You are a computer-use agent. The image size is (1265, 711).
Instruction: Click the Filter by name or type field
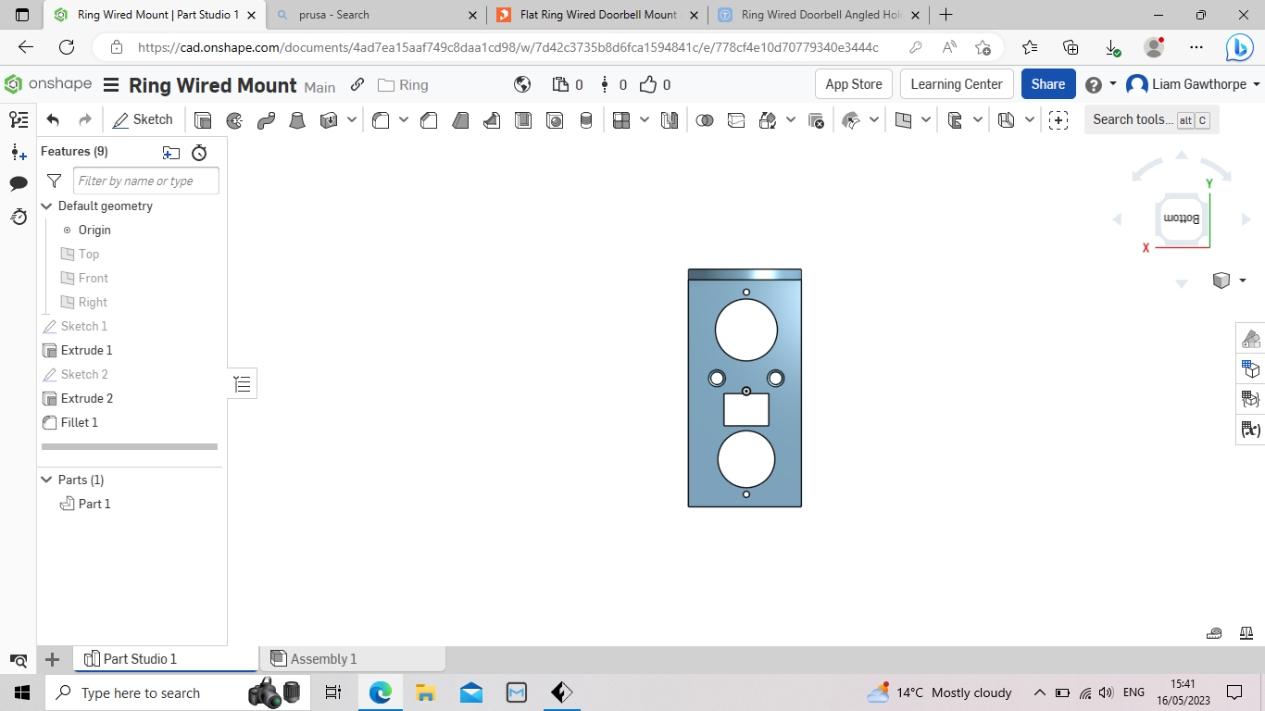pyautogui.click(x=146, y=181)
